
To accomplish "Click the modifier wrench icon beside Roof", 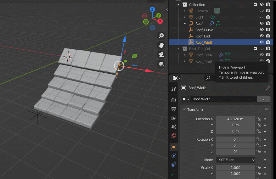I will (212, 23).
